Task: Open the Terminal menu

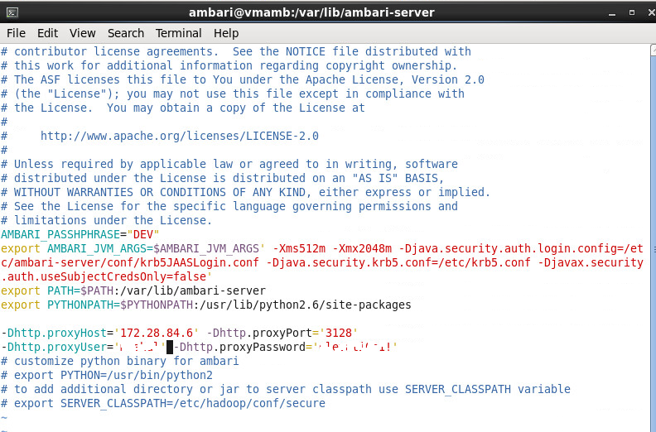Action: (x=179, y=33)
